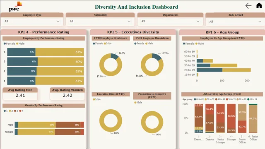Click the 64.9% segment in Senior Manager column
265x149 pixels.
pos(220,113)
